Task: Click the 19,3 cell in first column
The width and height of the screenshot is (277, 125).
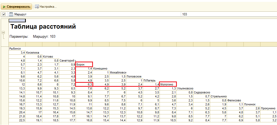Action: point(17,108)
